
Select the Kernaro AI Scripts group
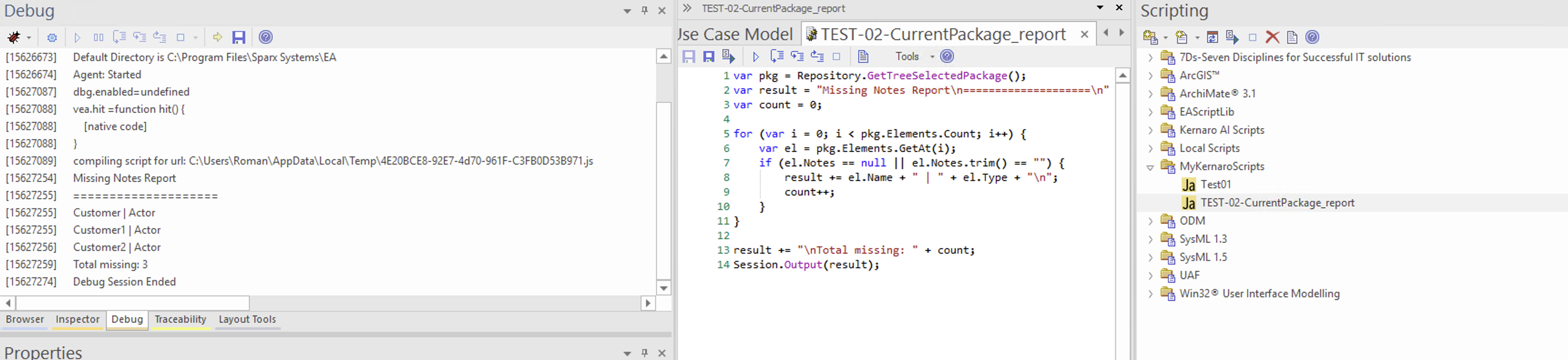(1222, 130)
